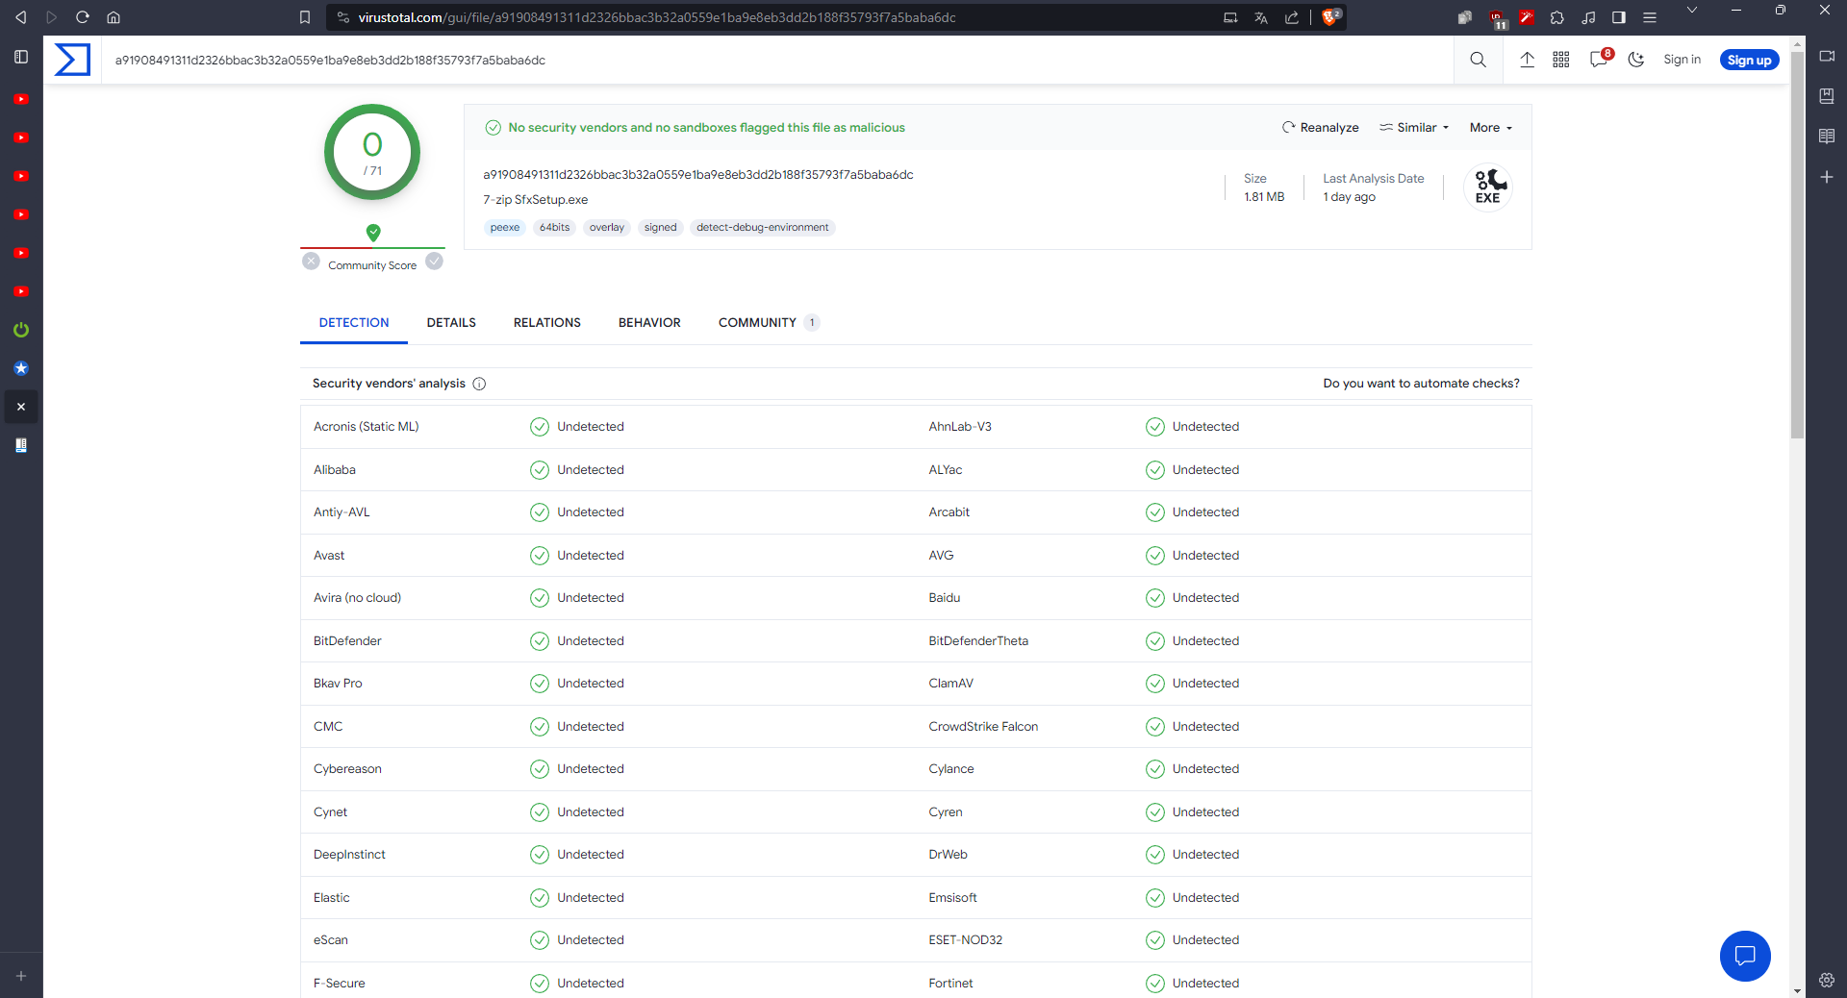Click the info icon beside Security vendors' analysis
This screenshot has width=1847, height=998.
479,384
